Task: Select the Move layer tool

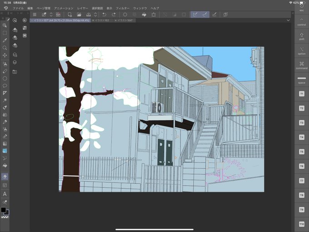Action: pyautogui.click(x=5, y=55)
